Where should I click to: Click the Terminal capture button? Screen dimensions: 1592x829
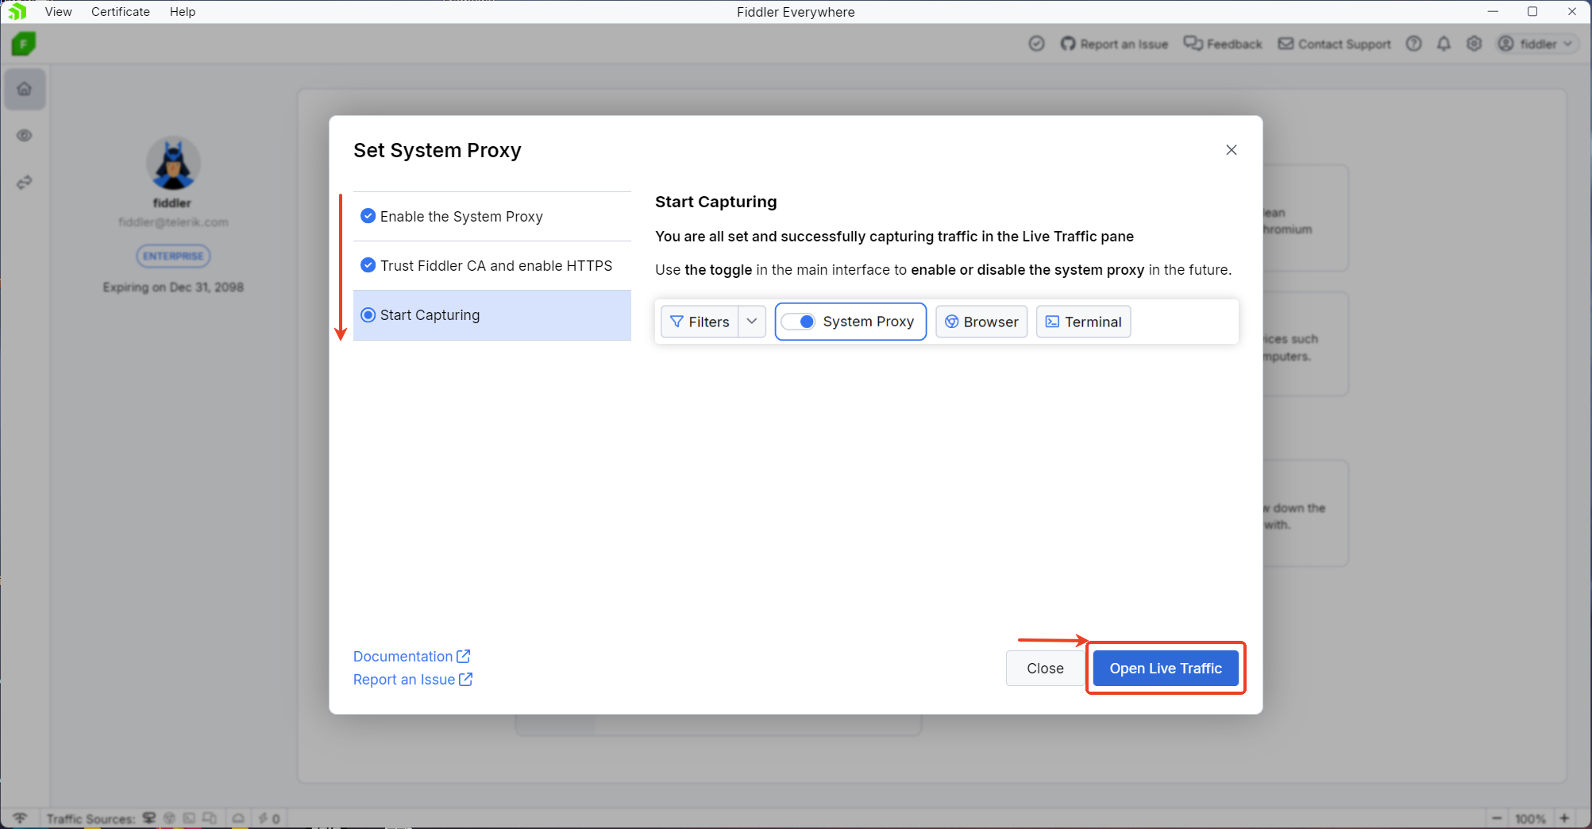coord(1083,322)
